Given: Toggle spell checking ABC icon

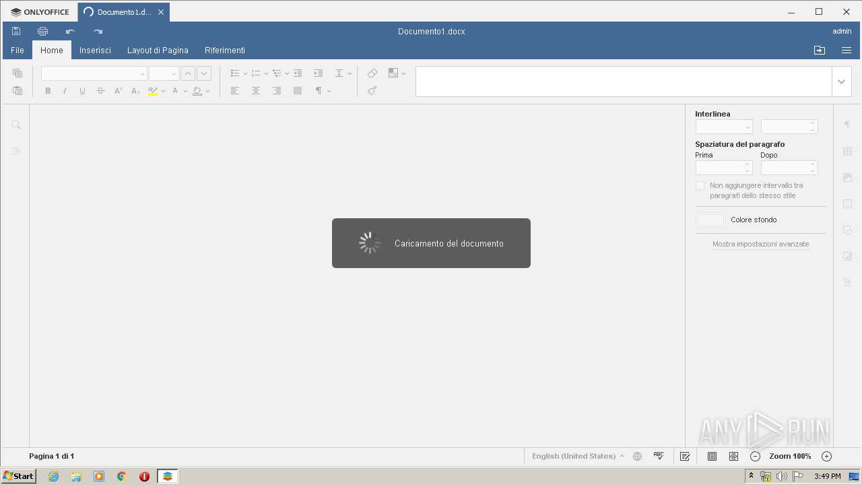Looking at the screenshot, I should click(x=659, y=456).
